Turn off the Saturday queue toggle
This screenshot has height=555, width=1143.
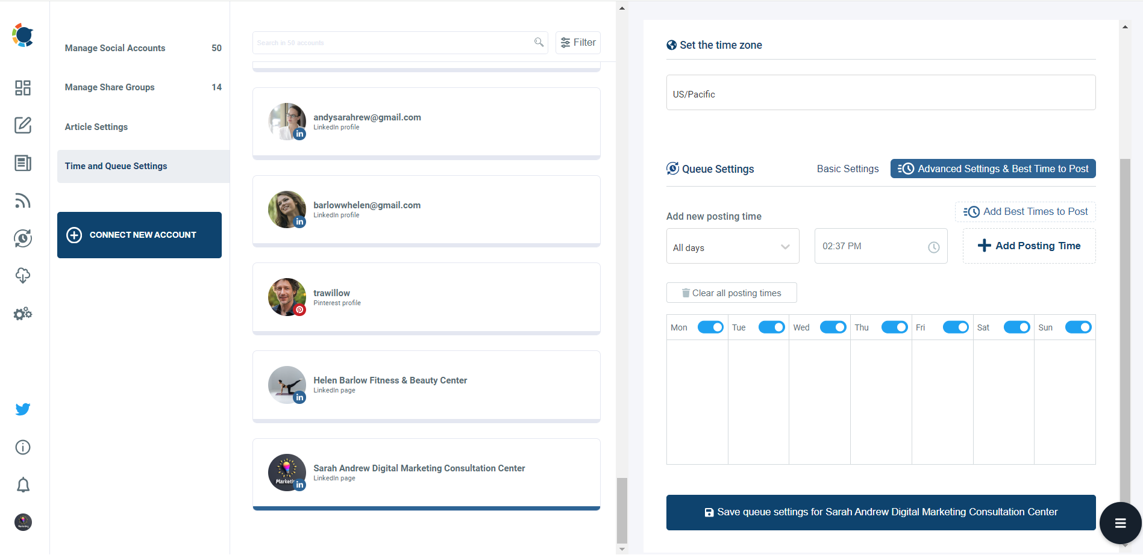tap(1017, 327)
